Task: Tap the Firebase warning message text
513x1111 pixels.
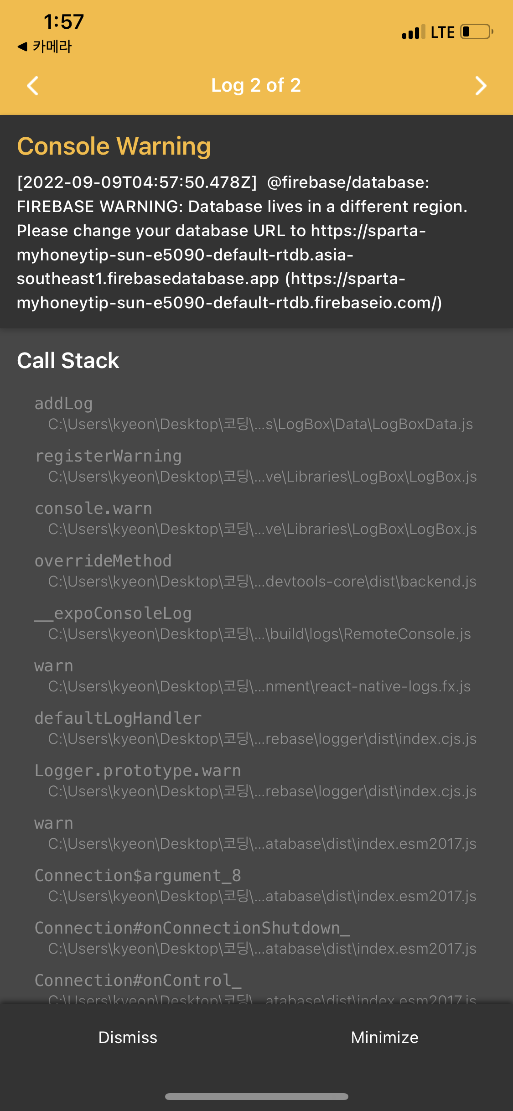Action: click(x=242, y=243)
